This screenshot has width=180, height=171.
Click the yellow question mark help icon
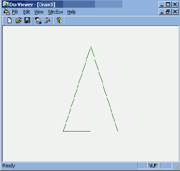point(59,20)
